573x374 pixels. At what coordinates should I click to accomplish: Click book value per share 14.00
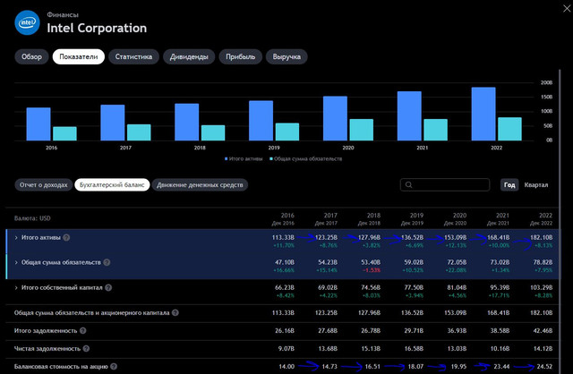click(x=286, y=366)
